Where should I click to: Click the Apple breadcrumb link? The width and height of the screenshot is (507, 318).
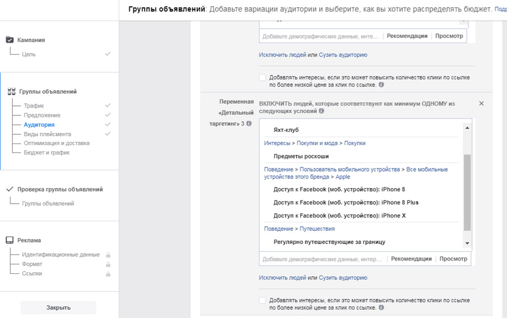343,177
